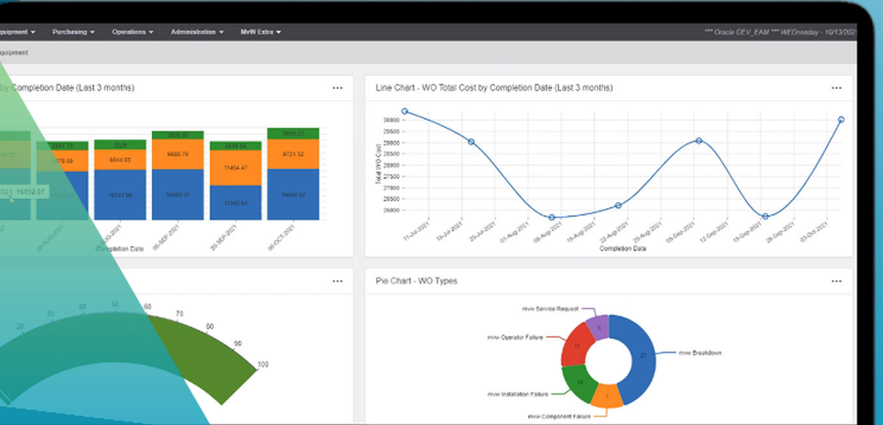This screenshot has height=425, width=883.
Task: Click the peak line point near 05-Sep-2021
Action: tap(698, 140)
